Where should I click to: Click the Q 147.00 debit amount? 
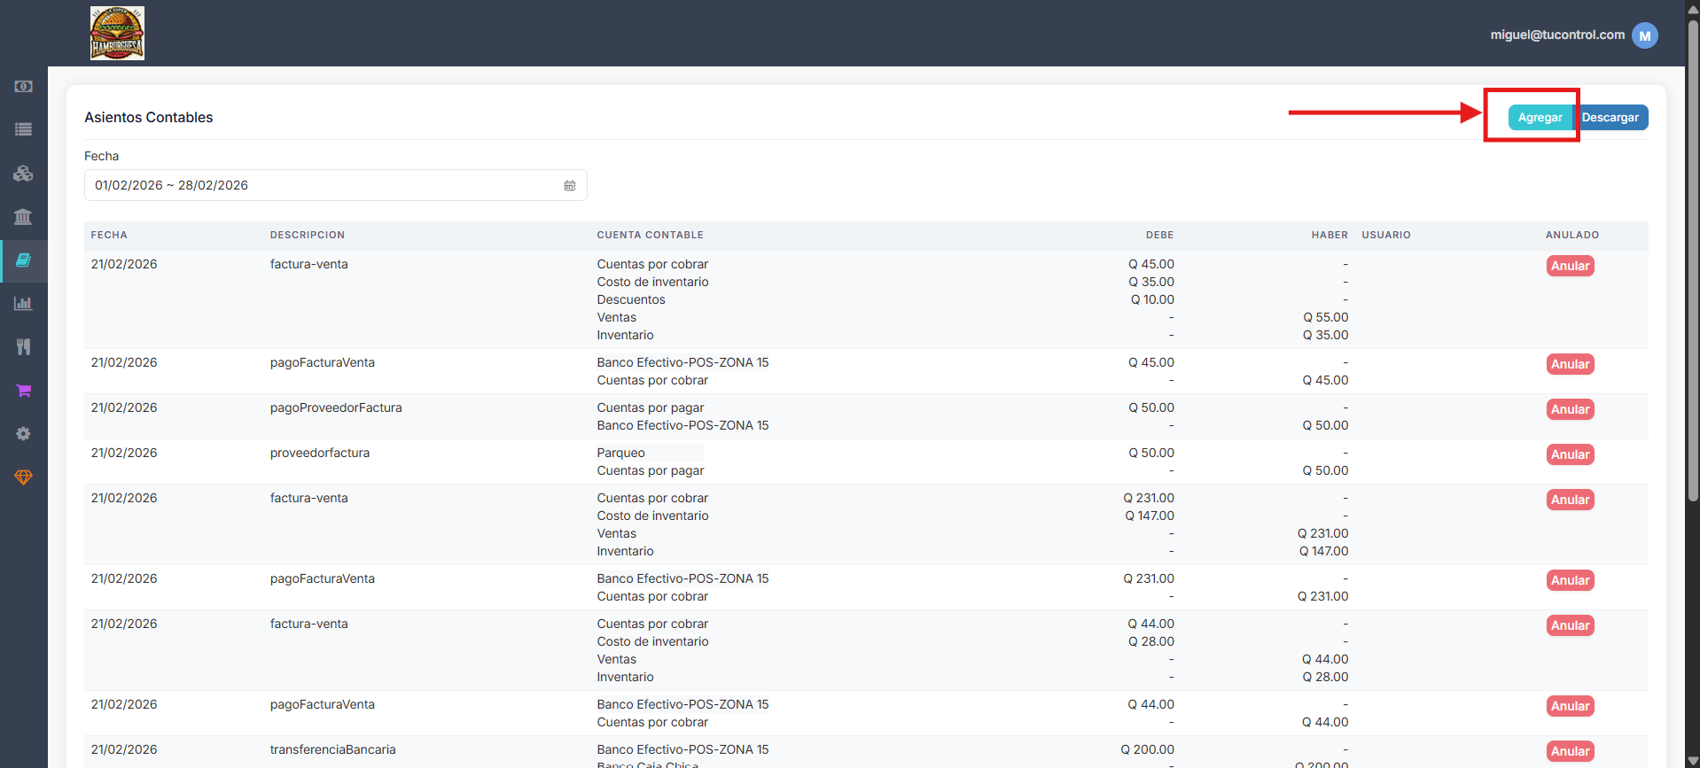coord(1150,516)
